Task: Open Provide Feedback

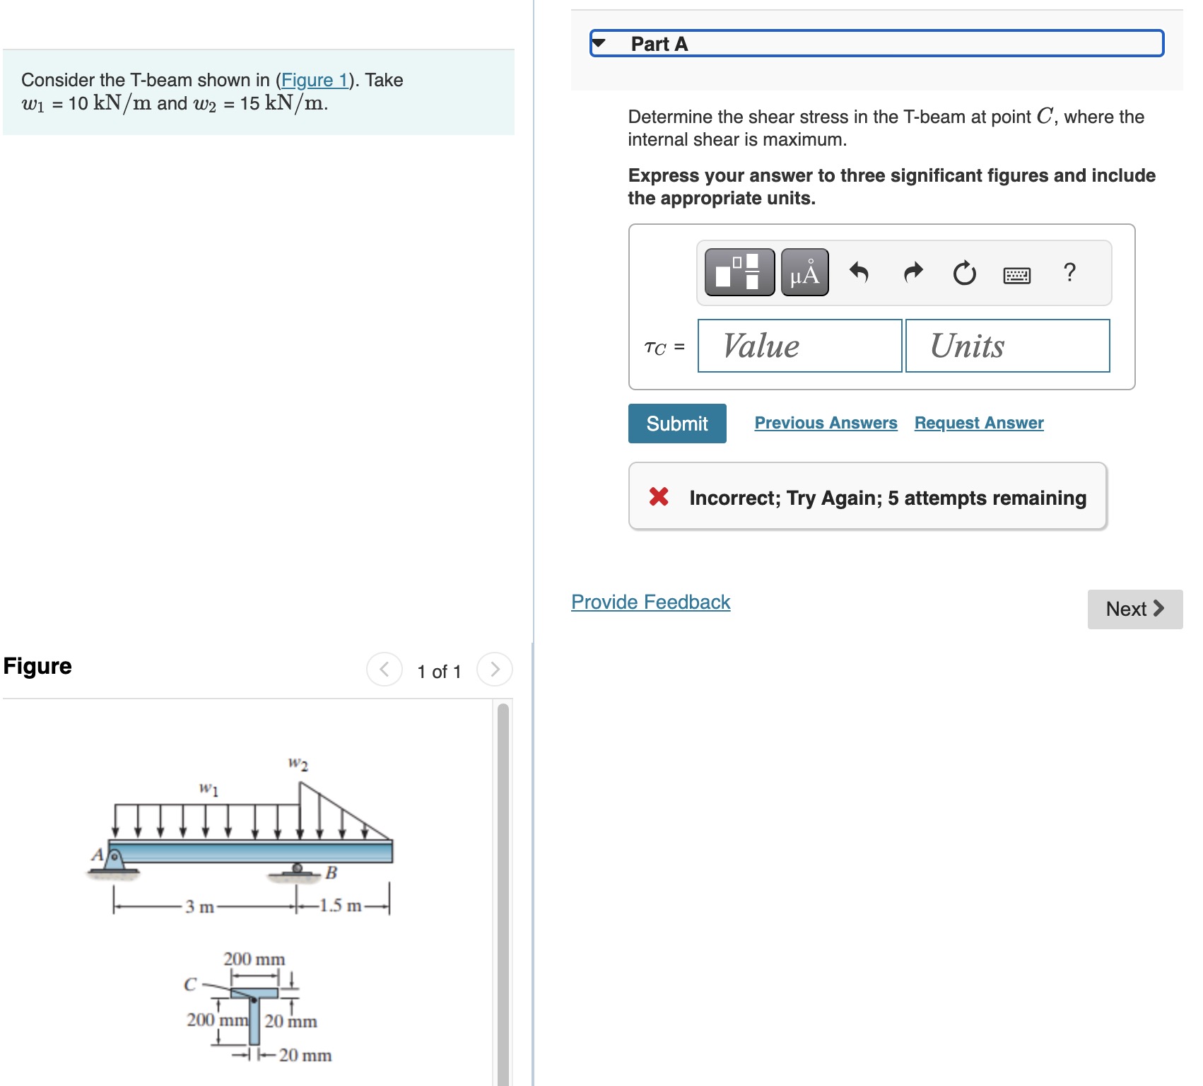Action: coord(650,602)
